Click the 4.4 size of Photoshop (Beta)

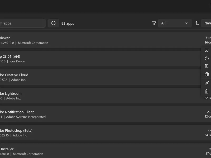[209, 130]
